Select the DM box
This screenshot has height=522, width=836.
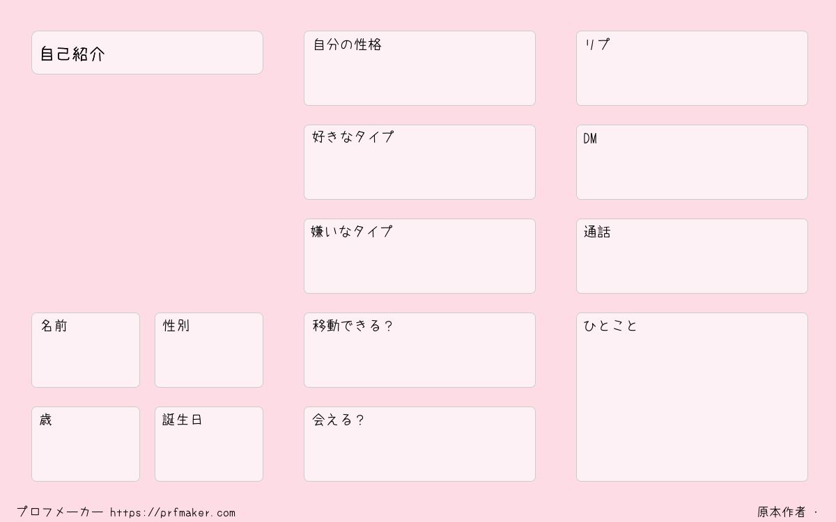[x=692, y=162]
